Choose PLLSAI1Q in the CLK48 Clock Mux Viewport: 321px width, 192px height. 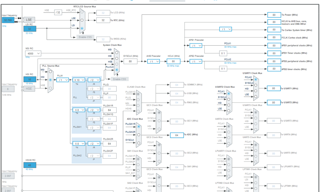(138, 94)
